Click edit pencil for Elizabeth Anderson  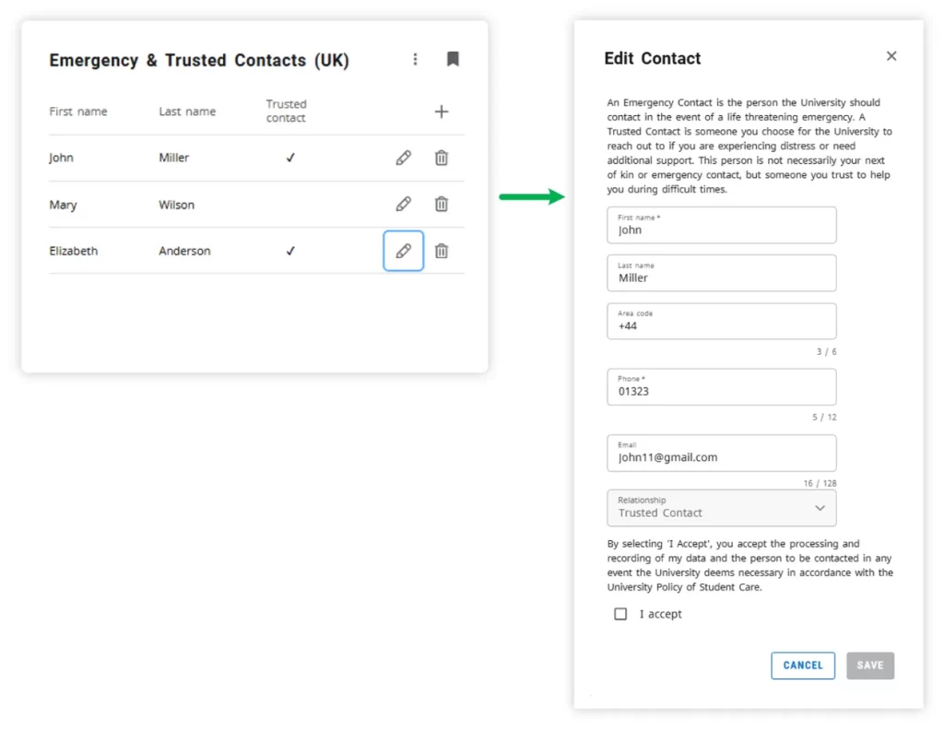pyautogui.click(x=403, y=251)
